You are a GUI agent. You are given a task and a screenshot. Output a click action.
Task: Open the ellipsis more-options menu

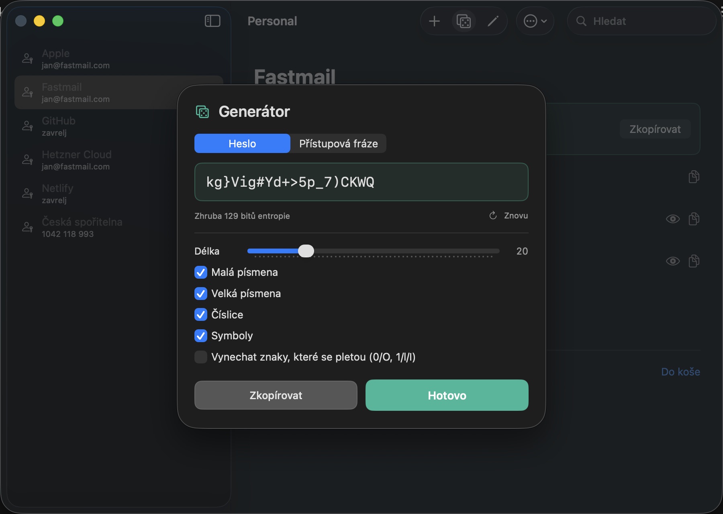[x=535, y=21]
